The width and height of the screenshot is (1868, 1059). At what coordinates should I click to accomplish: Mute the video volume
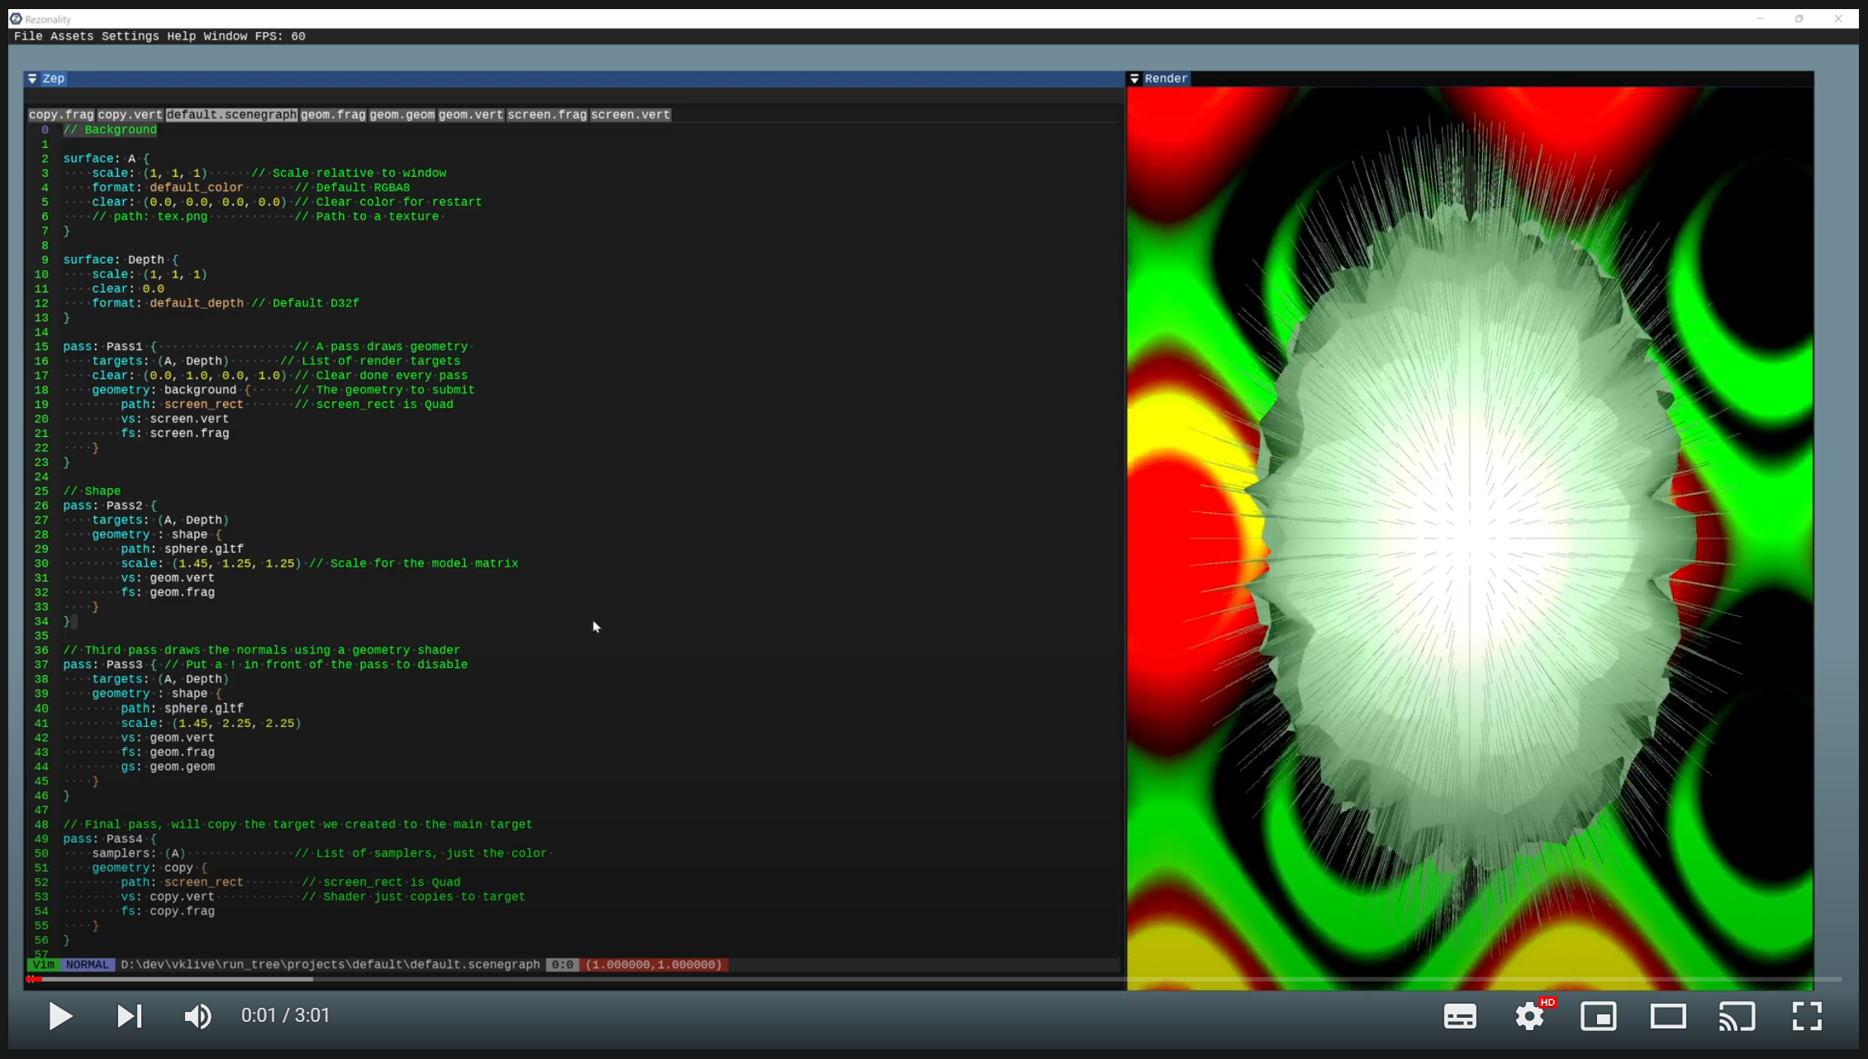click(x=197, y=1016)
